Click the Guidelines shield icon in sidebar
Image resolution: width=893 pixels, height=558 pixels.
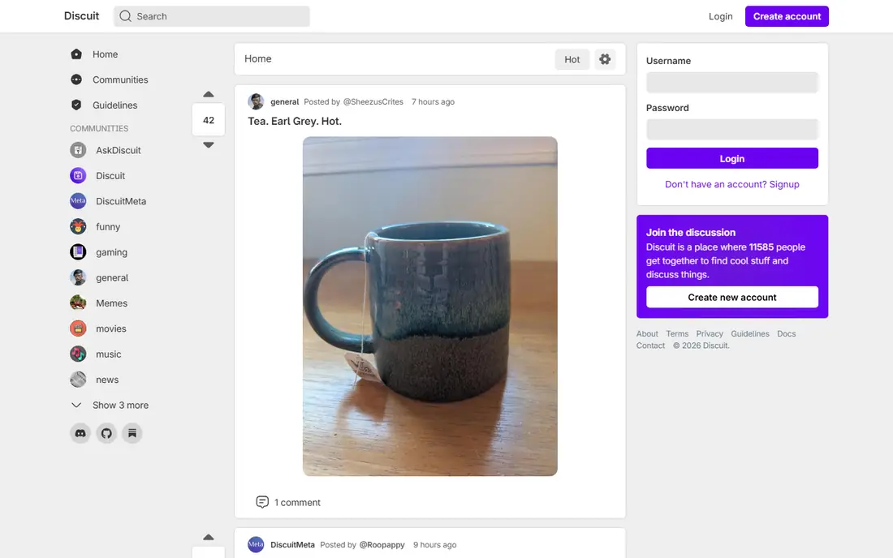pos(76,105)
